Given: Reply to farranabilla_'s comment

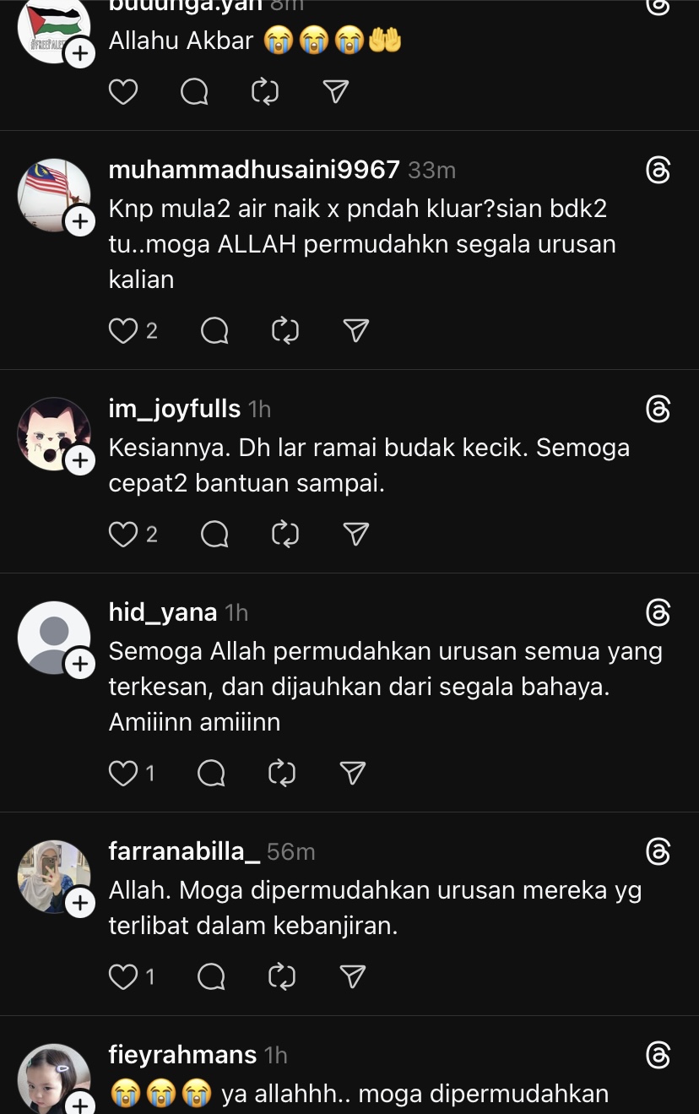Looking at the screenshot, I should pyautogui.click(x=211, y=977).
